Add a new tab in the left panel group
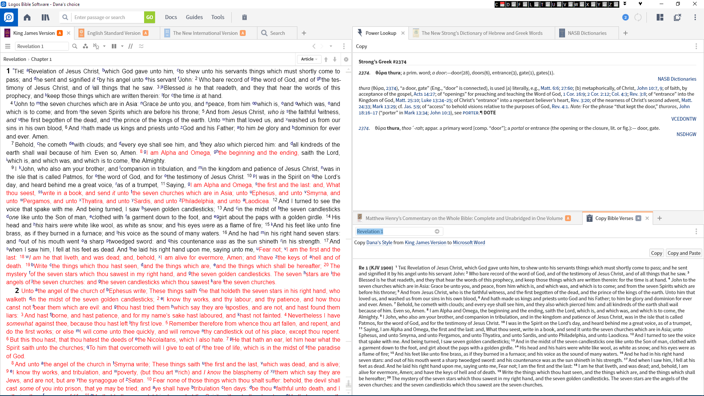Image resolution: width=704 pixels, height=396 pixels. (x=304, y=33)
